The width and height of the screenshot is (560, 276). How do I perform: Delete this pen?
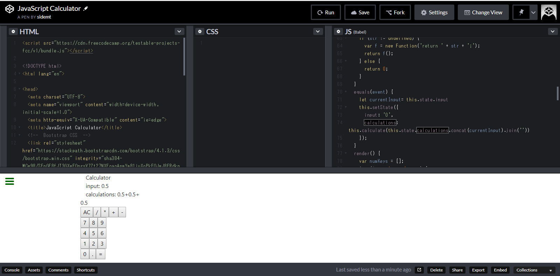(x=436, y=270)
